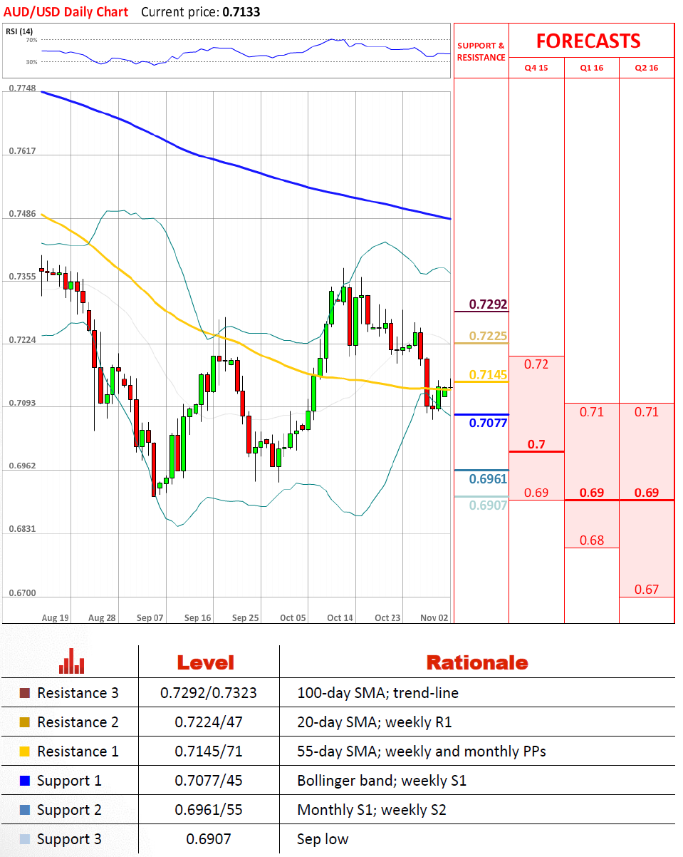Select the Q1 16 forecast column header

click(x=592, y=68)
